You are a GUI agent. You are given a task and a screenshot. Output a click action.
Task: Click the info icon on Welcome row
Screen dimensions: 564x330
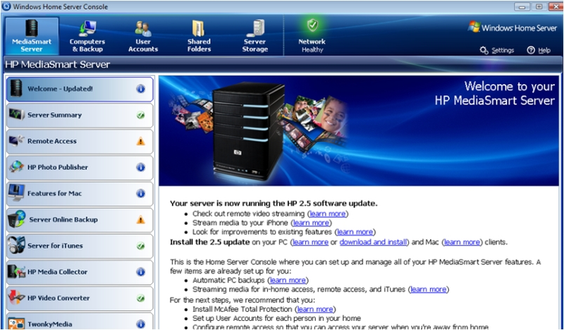(140, 89)
